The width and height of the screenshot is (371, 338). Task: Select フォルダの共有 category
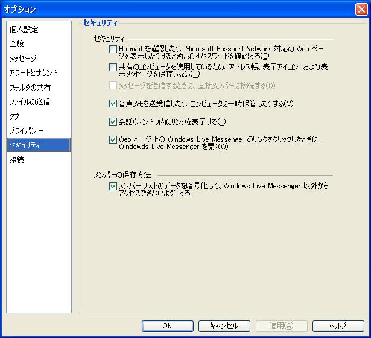point(30,88)
